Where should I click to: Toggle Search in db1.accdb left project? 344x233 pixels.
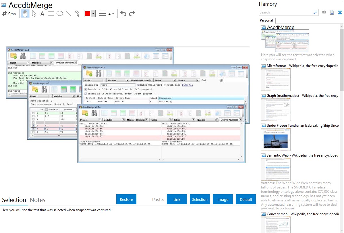tap(86, 89)
